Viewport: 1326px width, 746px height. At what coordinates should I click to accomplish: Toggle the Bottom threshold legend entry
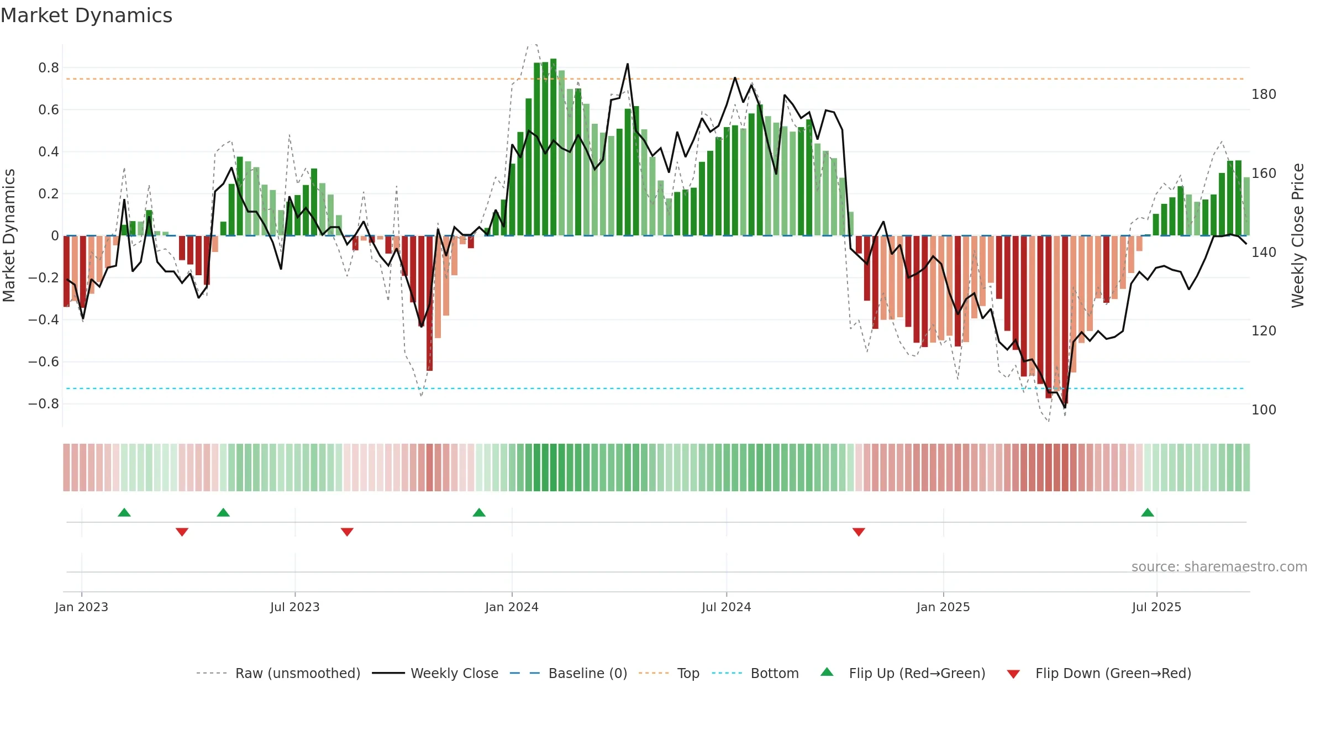tap(755, 673)
